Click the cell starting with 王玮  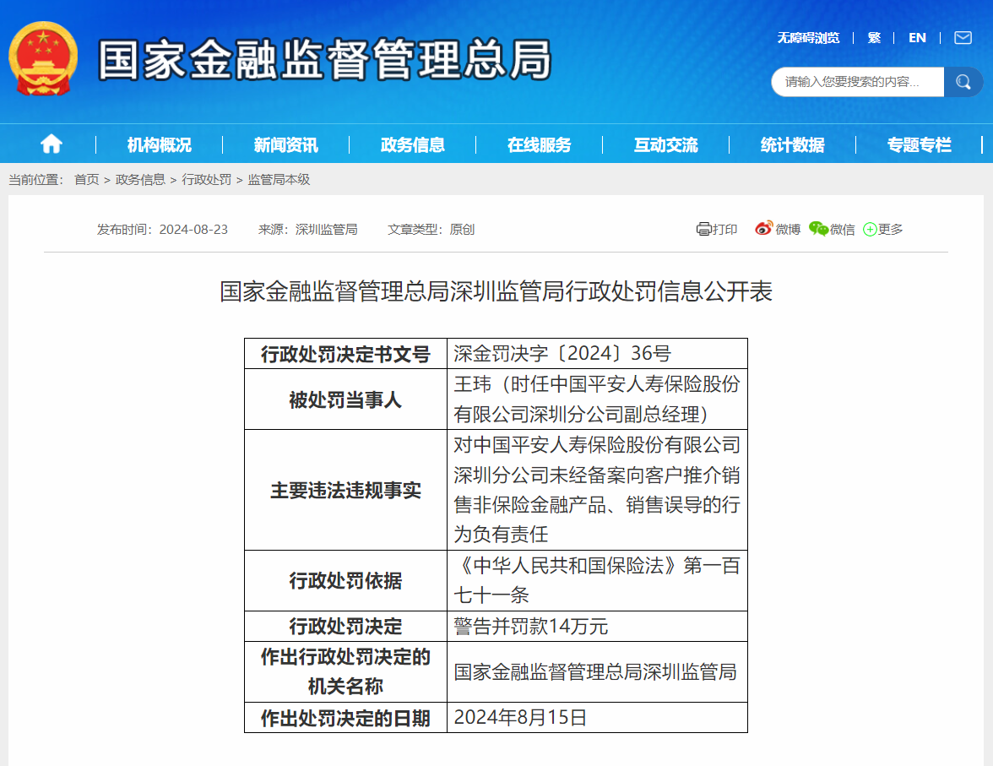[x=597, y=399]
